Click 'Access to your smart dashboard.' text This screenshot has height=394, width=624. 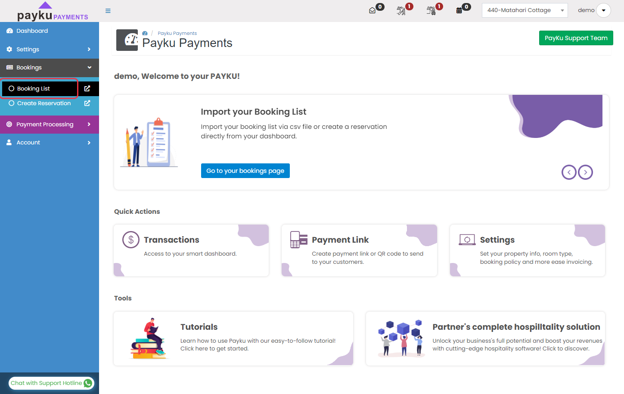coord(190,254)
